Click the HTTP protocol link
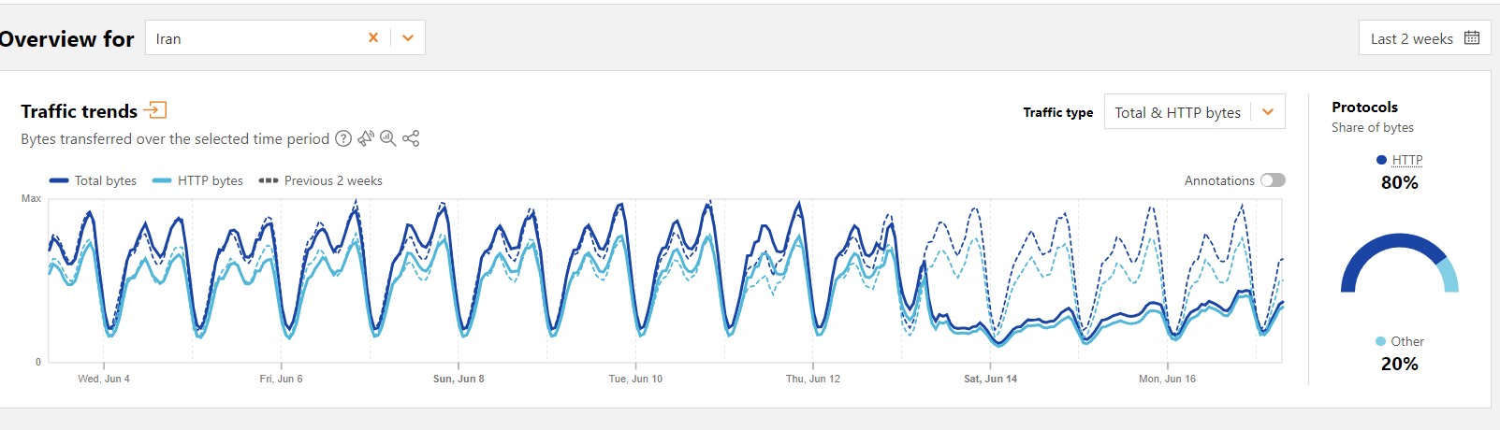The width and height of the screenshot is (1500, 430). point(1407,160)
